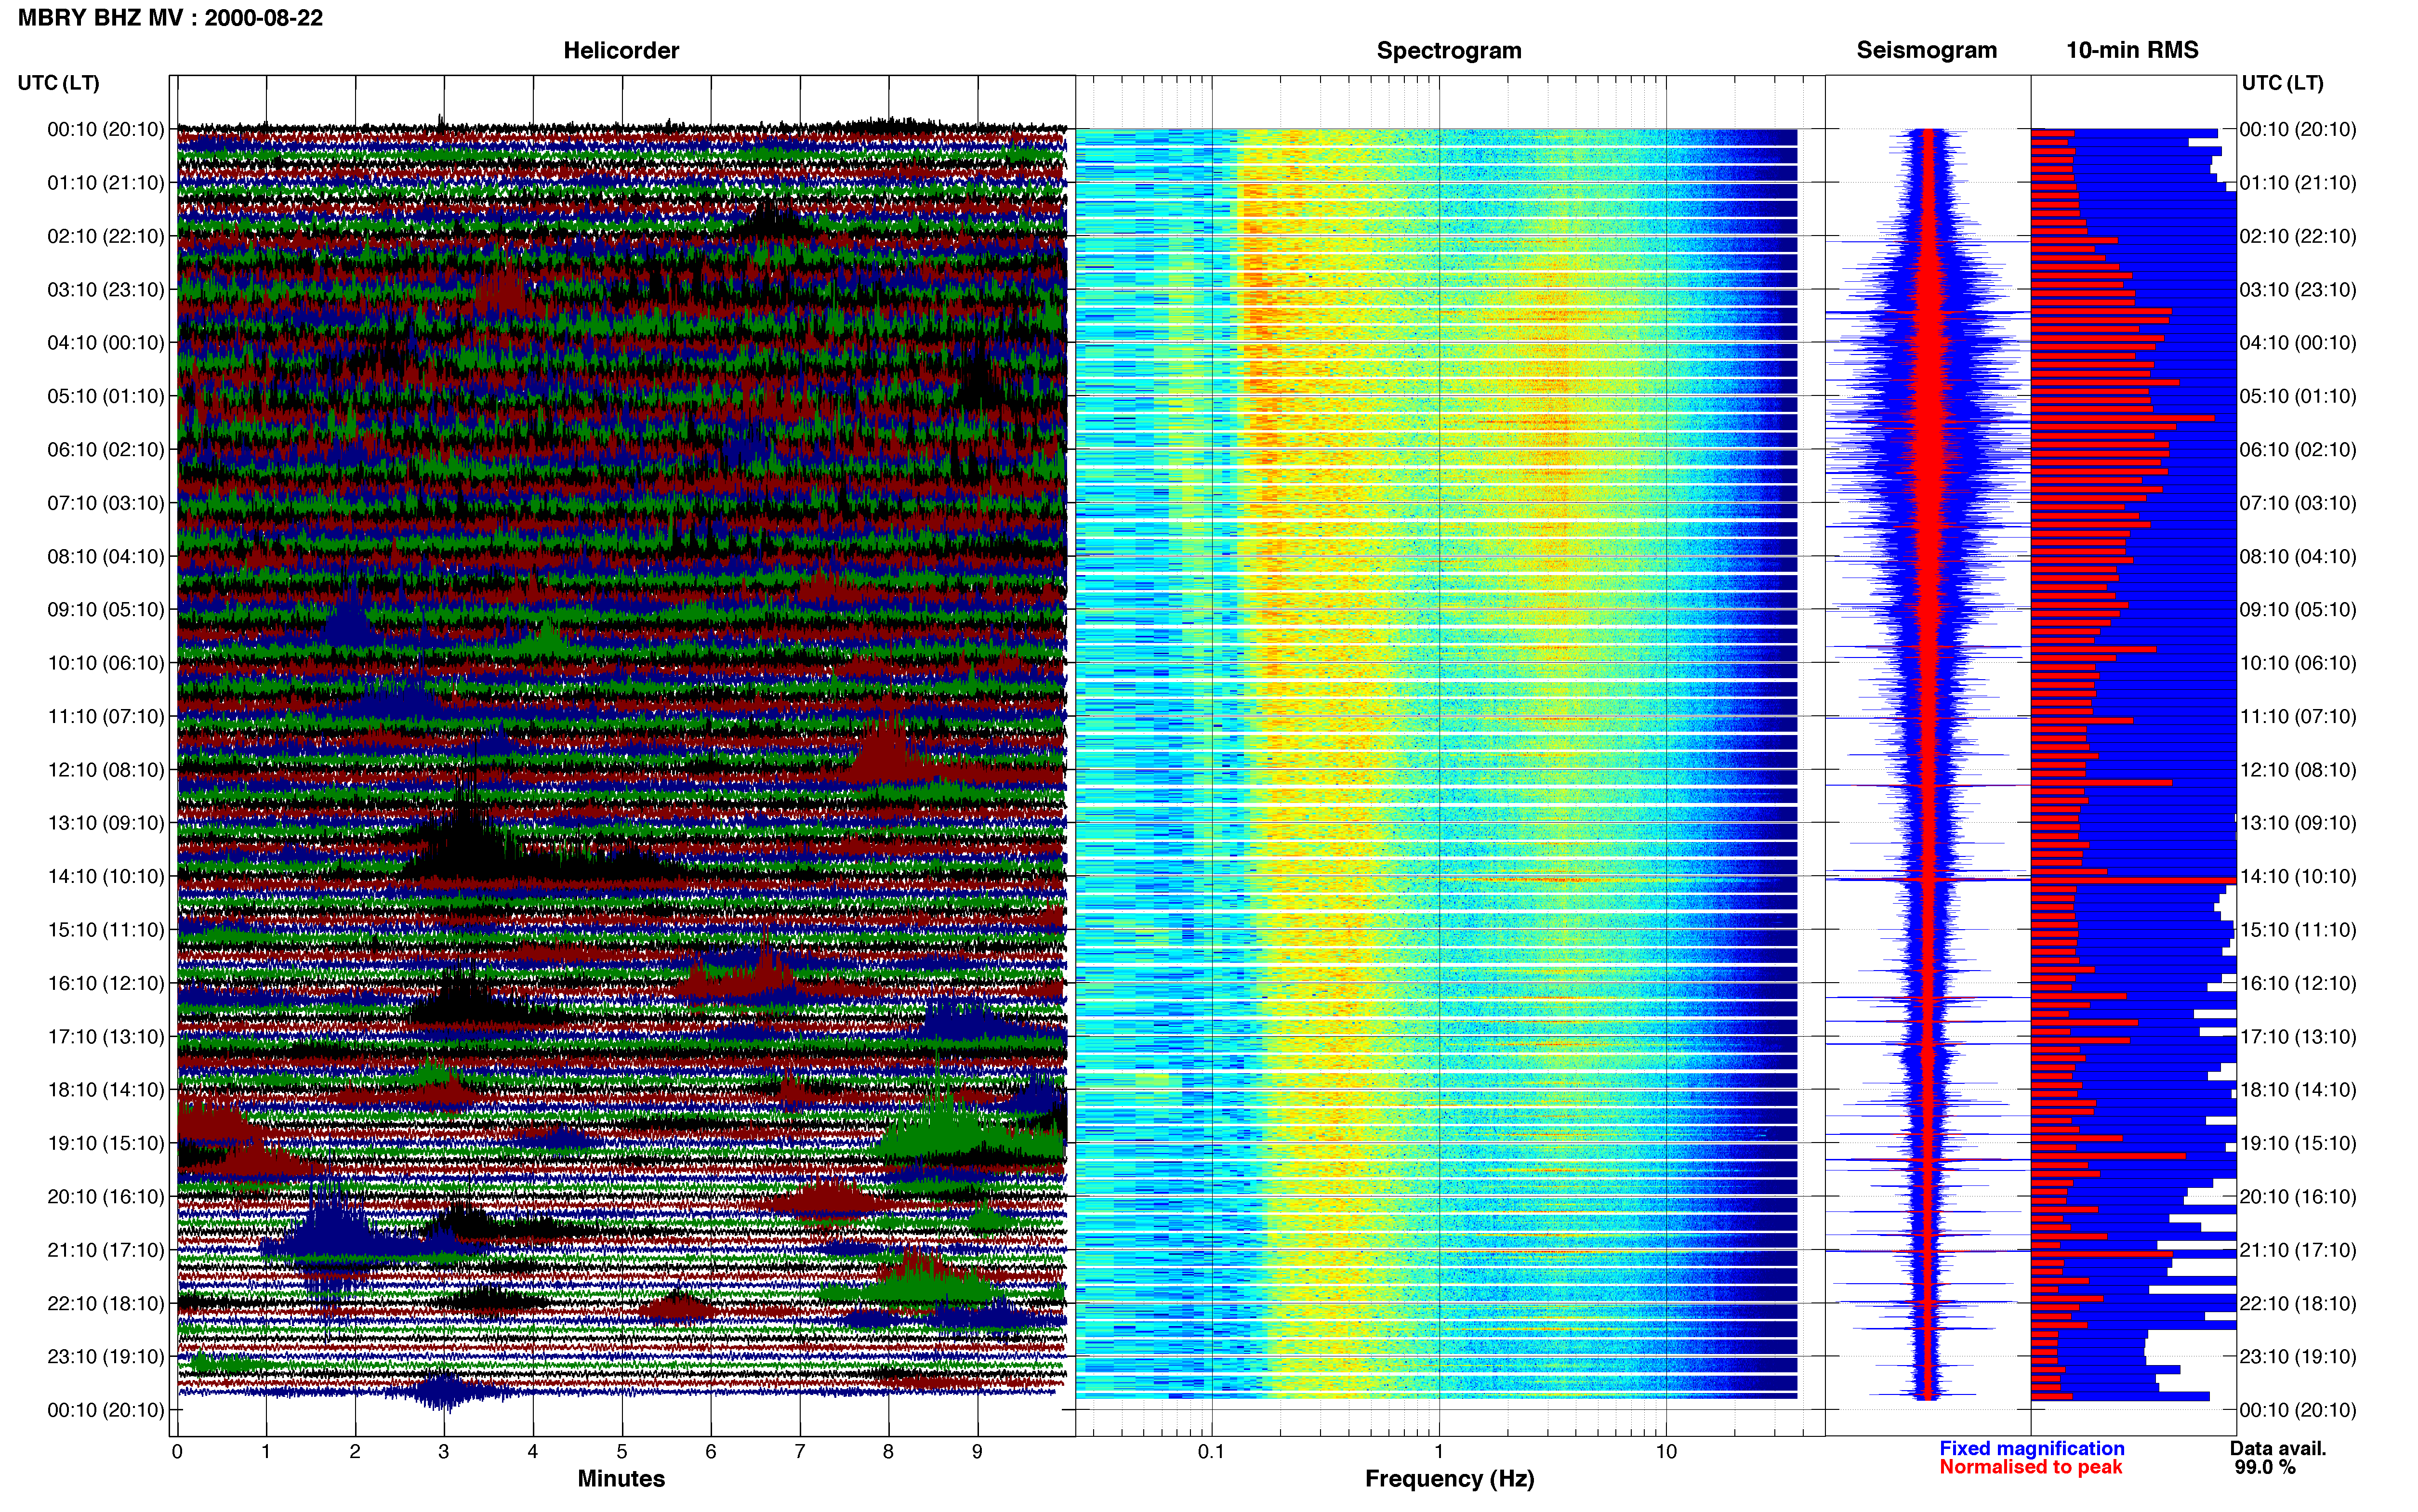Click left time label '13:10 (09:10)'
The image size is (2418, 1512).
106,823
